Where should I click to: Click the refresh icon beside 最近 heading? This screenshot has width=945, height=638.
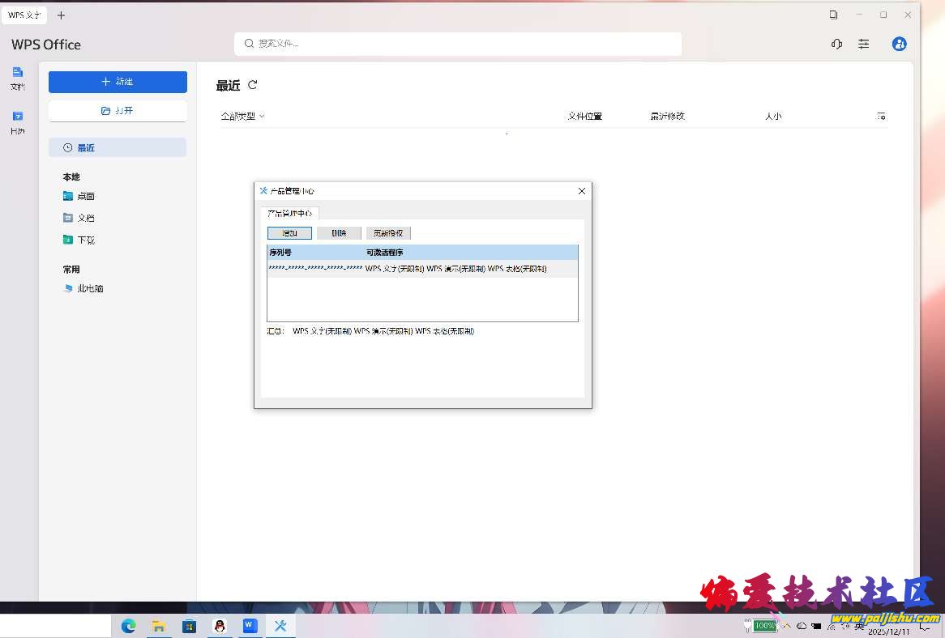[253, 85]
